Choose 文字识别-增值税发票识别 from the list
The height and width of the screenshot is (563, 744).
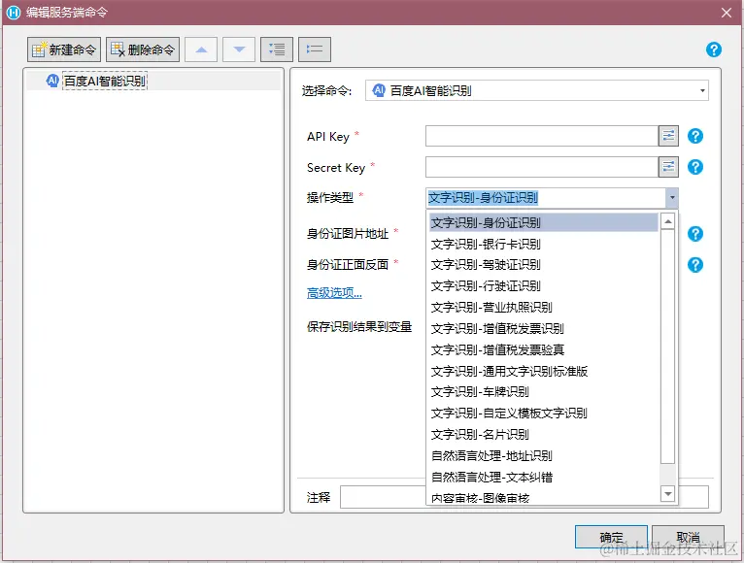544,328
